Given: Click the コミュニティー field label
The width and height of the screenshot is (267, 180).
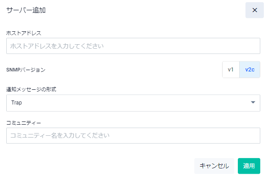Looking at the screenshot, I should click(x=23, y=123).
